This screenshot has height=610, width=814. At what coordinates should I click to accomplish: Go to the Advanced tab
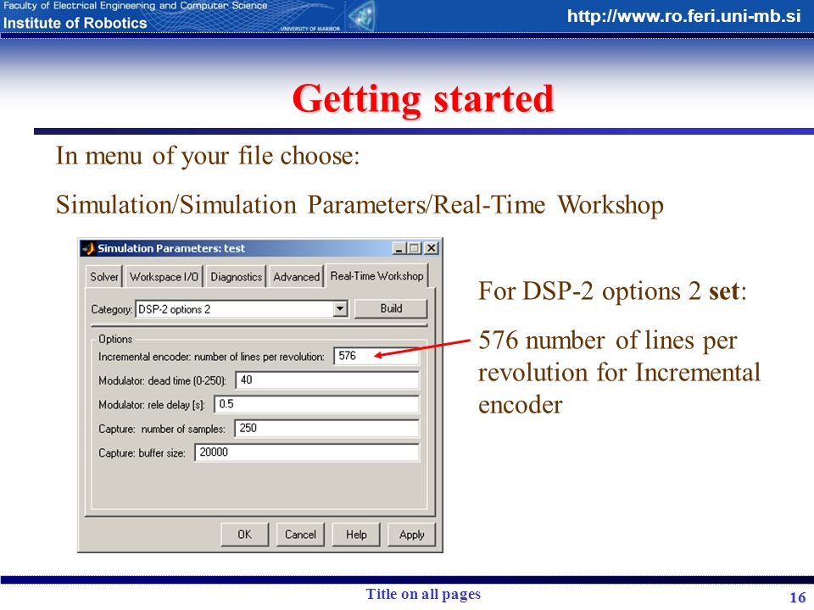pyautogui.click(x=296, y=276)
